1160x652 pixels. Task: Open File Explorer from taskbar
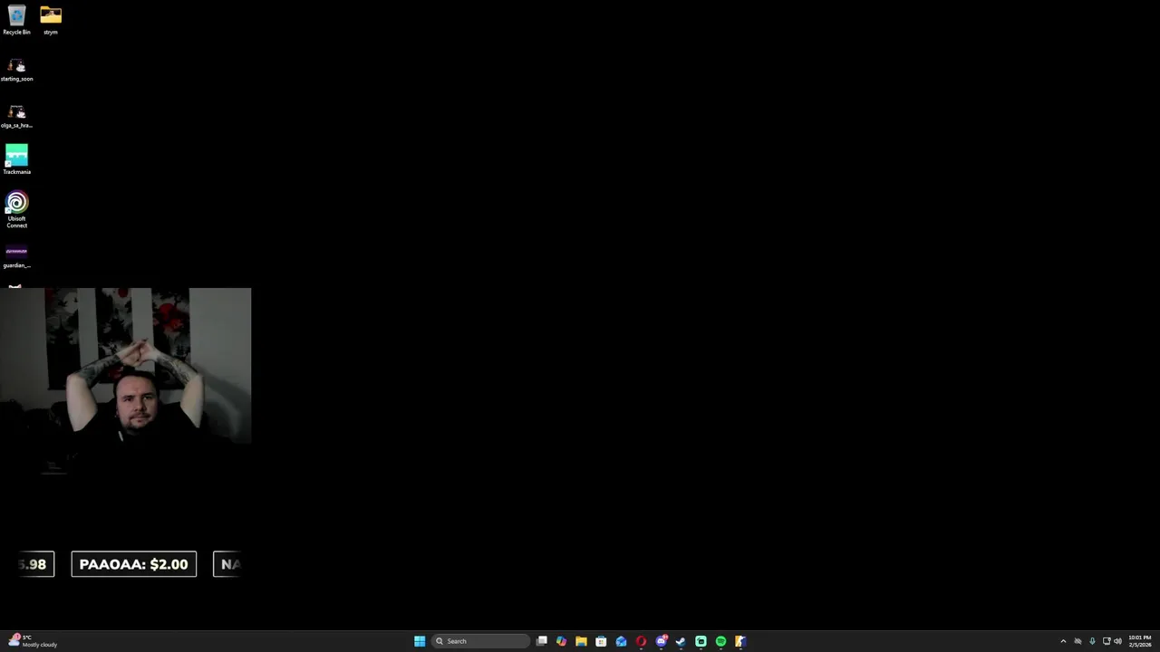coord(581,641)
